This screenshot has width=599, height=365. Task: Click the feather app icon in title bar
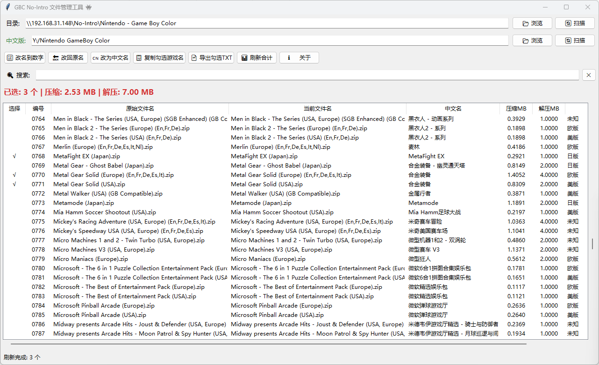(x=8, y=7)
